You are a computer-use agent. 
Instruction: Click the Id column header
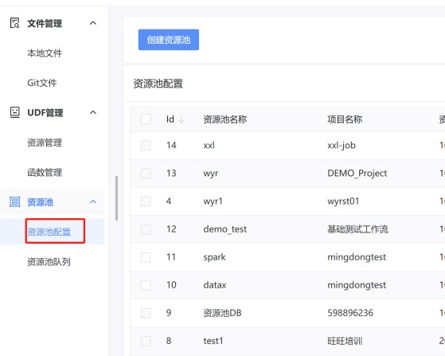coord(170,119)
